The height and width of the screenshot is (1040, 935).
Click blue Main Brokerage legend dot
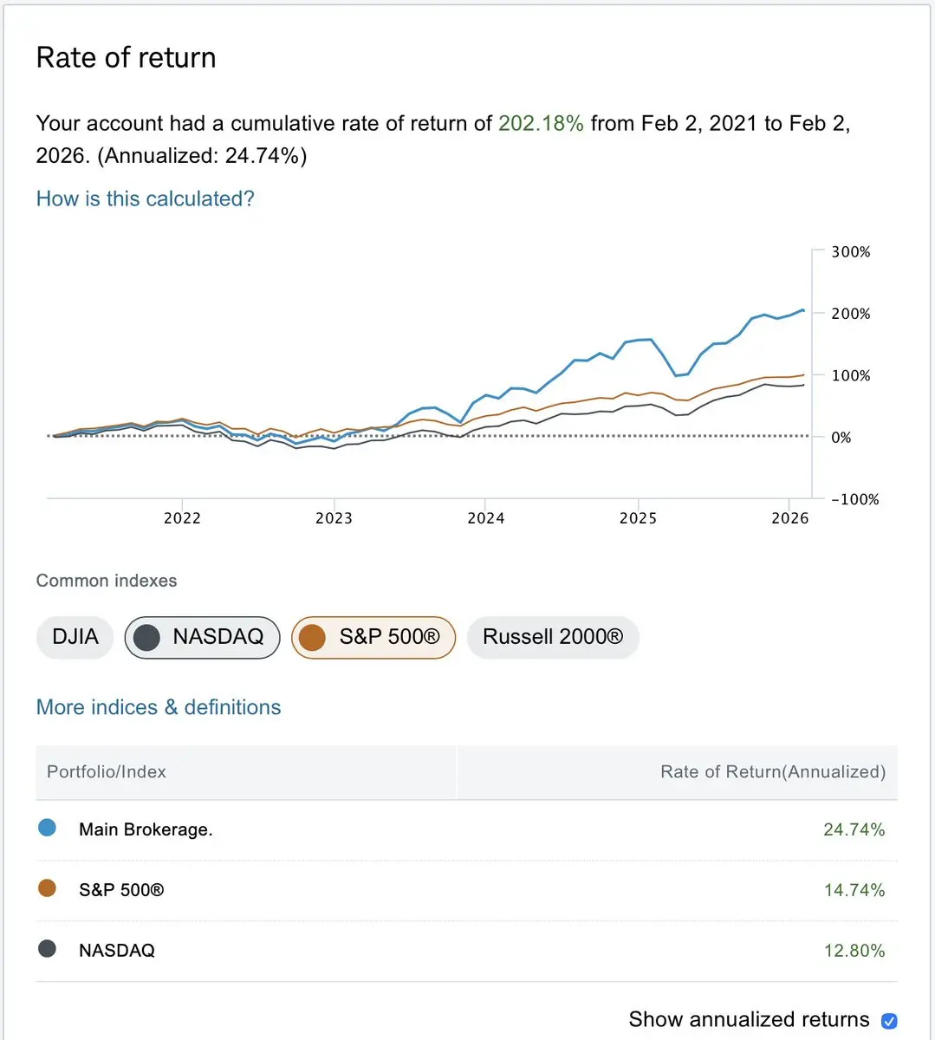click(x=48, y=828)
